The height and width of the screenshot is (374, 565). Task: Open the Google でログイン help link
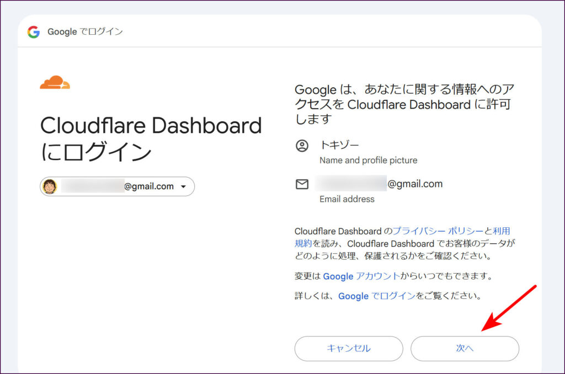(x=376, y=296)
